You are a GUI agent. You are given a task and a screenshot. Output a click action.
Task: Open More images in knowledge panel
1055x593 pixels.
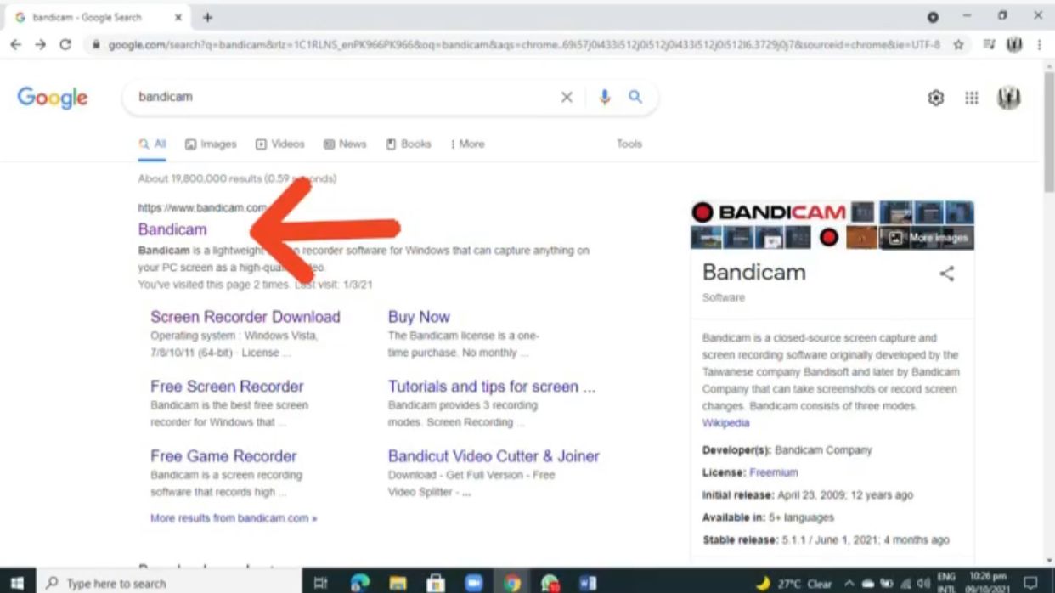pyautogui.click(x=927, y=238)
